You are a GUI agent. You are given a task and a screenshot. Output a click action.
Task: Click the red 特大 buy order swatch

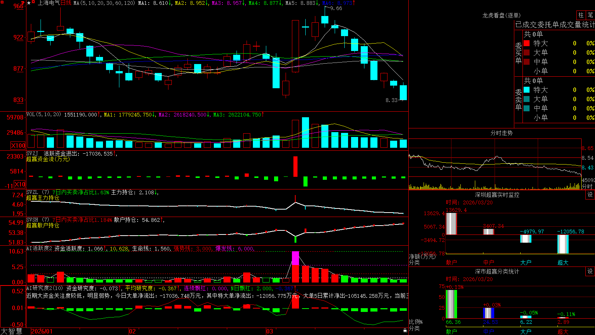(527, 43)
